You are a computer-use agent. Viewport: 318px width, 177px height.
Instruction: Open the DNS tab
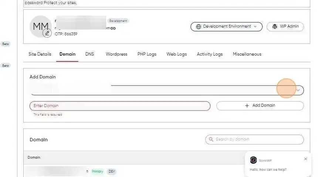[x=89, y=54]
